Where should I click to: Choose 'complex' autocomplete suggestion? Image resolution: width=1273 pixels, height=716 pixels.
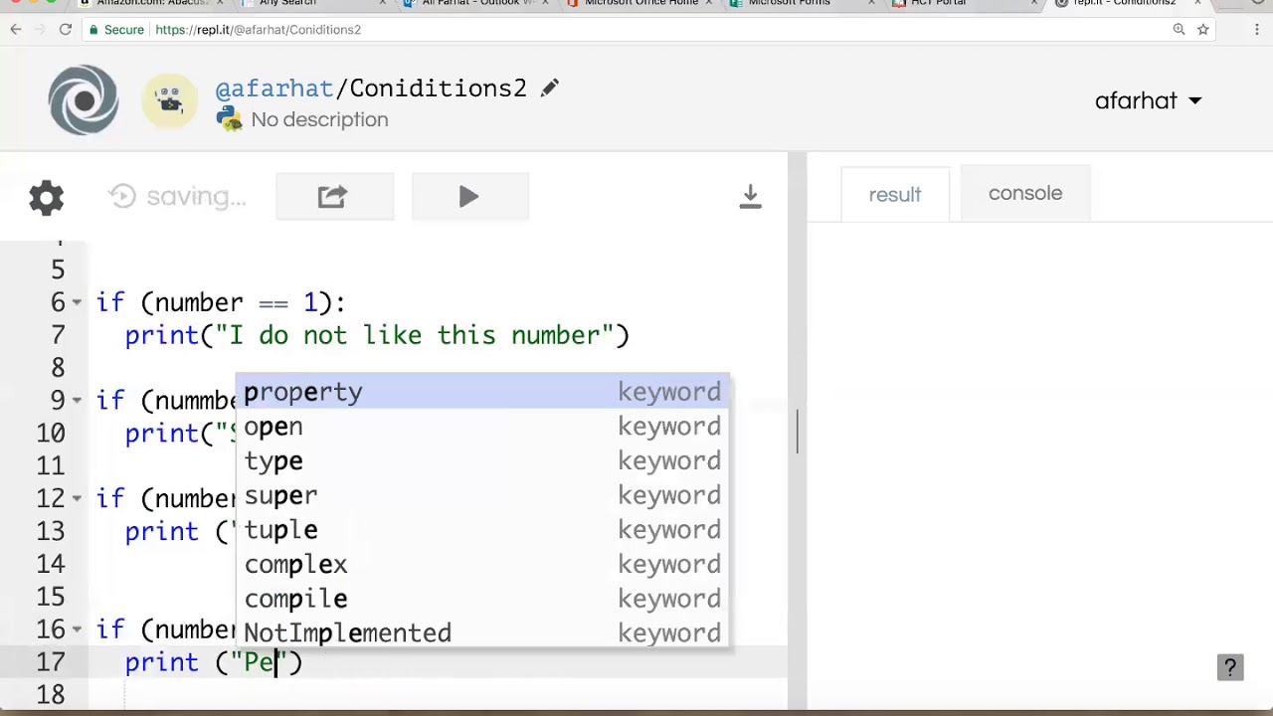(482, 565)
